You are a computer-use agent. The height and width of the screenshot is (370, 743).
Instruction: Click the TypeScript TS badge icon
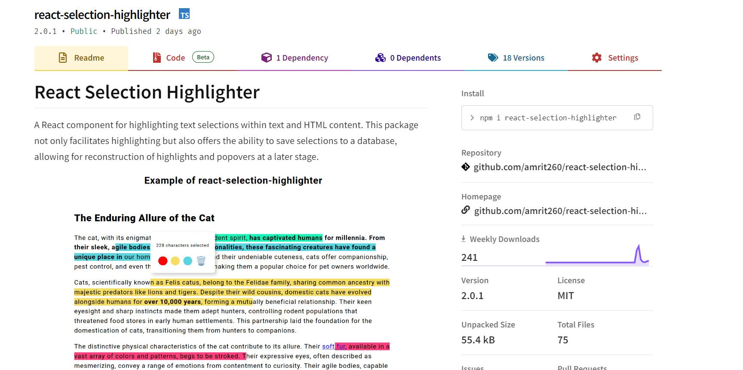[x=184, y=14]
